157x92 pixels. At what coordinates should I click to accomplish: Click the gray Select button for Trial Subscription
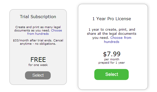point(38,75)
